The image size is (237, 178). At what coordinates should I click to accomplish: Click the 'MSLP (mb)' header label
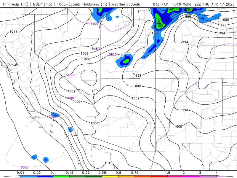(x=43, y=4)
